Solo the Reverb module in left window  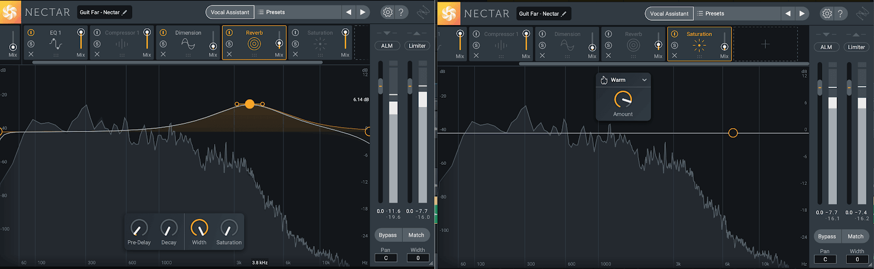(x=229, y=44)
